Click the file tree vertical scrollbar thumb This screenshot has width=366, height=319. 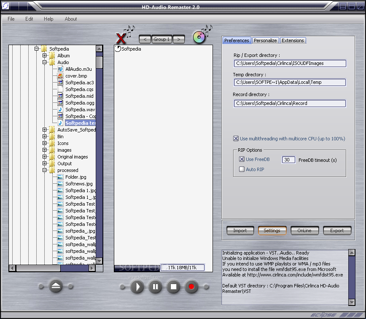pos(100,62)
